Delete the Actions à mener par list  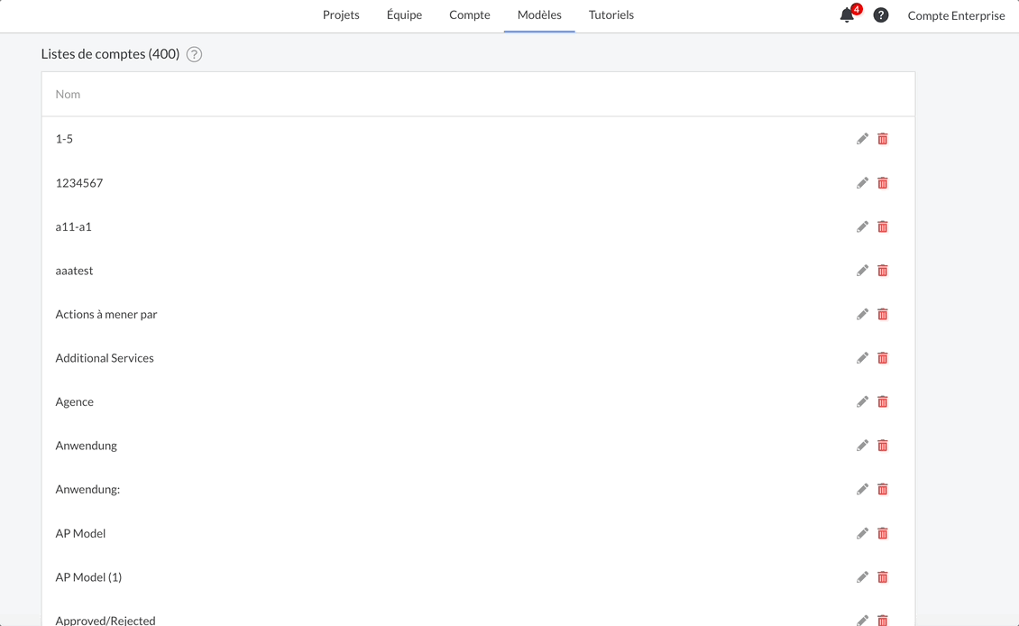pyautogui.click(x=883, y=314)
